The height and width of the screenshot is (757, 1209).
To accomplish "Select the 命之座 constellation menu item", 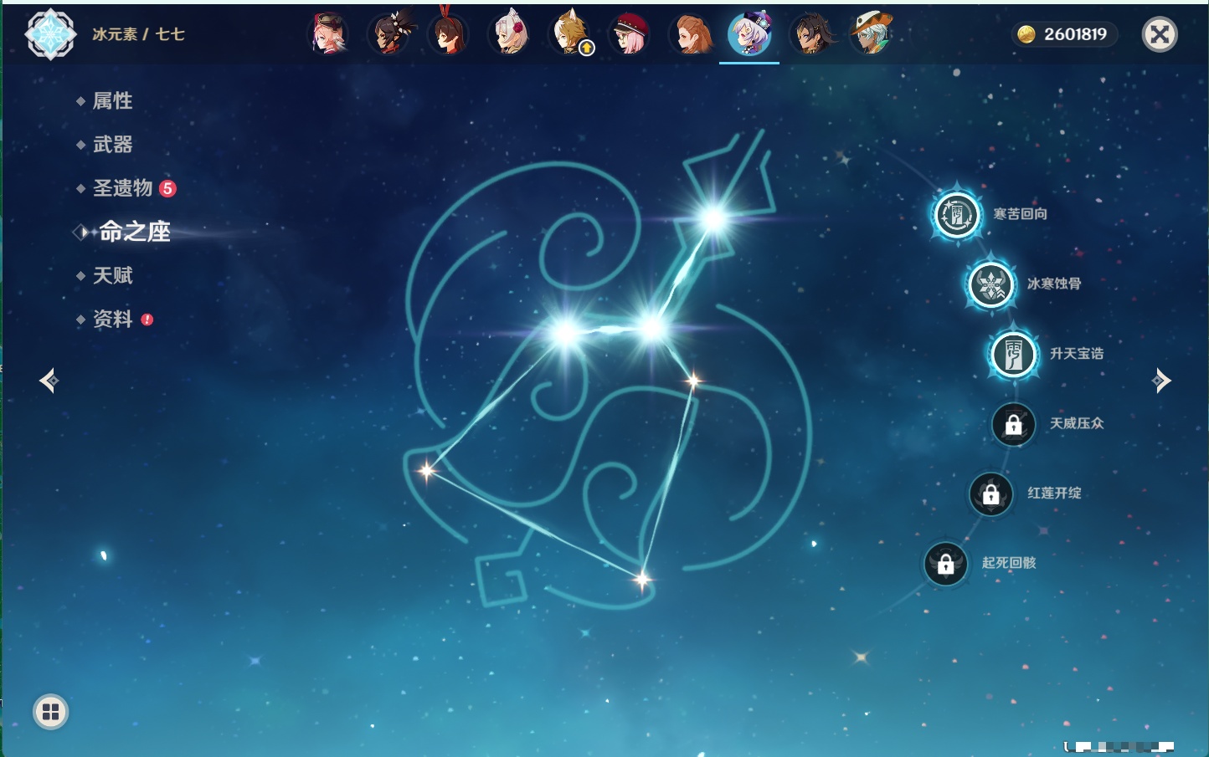I will pos(134,232).
